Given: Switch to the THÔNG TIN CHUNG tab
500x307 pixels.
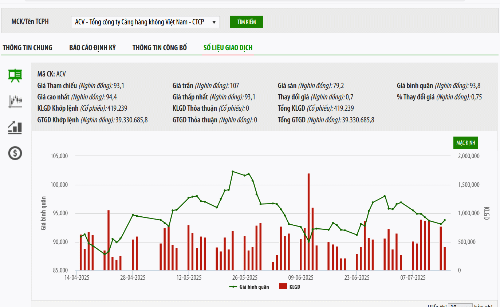Looking at the screenshot, I should [x=28, y=48].
